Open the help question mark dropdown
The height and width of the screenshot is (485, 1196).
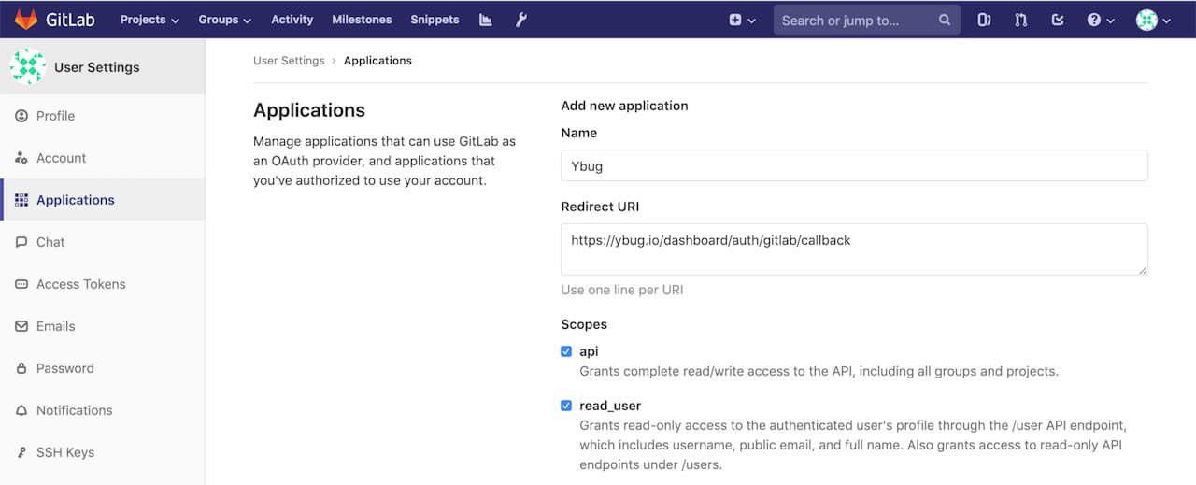[1100, 20]
